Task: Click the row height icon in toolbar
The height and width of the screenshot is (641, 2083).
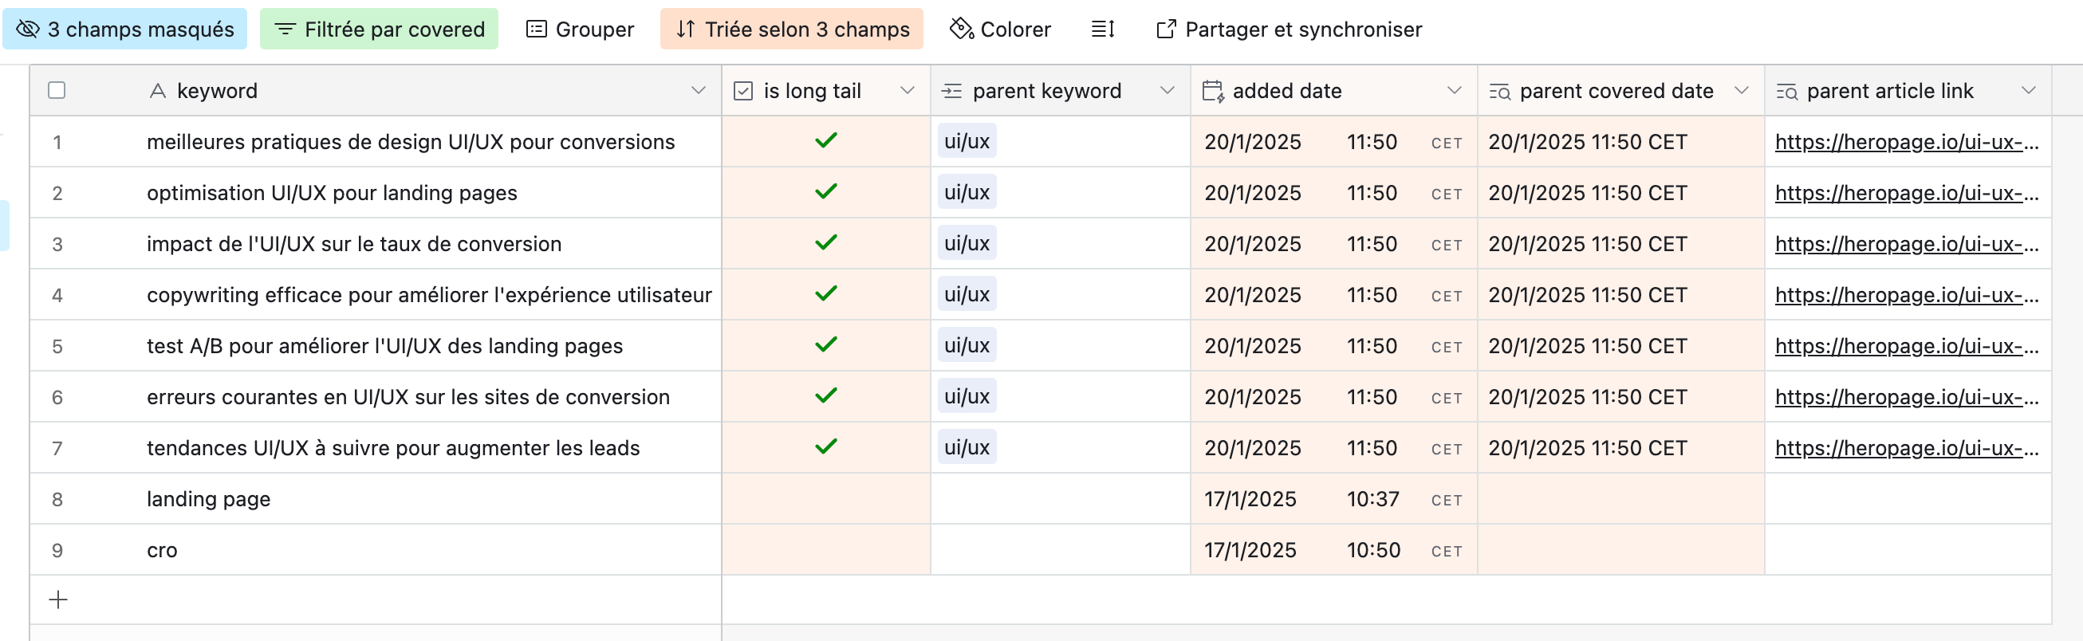Action: (x=1103, y=29)
